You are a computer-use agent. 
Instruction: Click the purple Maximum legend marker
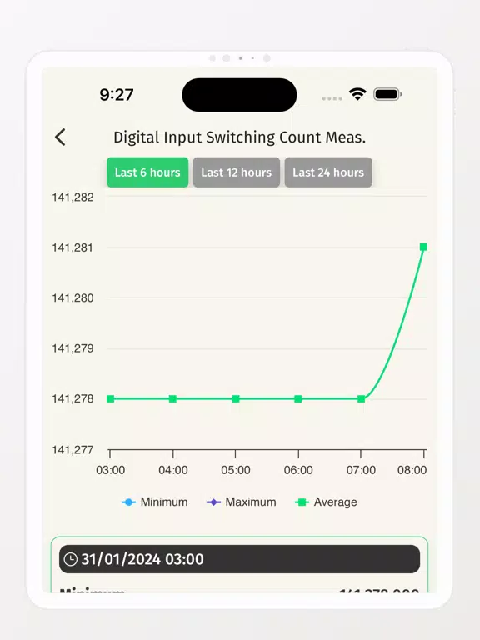213,502
